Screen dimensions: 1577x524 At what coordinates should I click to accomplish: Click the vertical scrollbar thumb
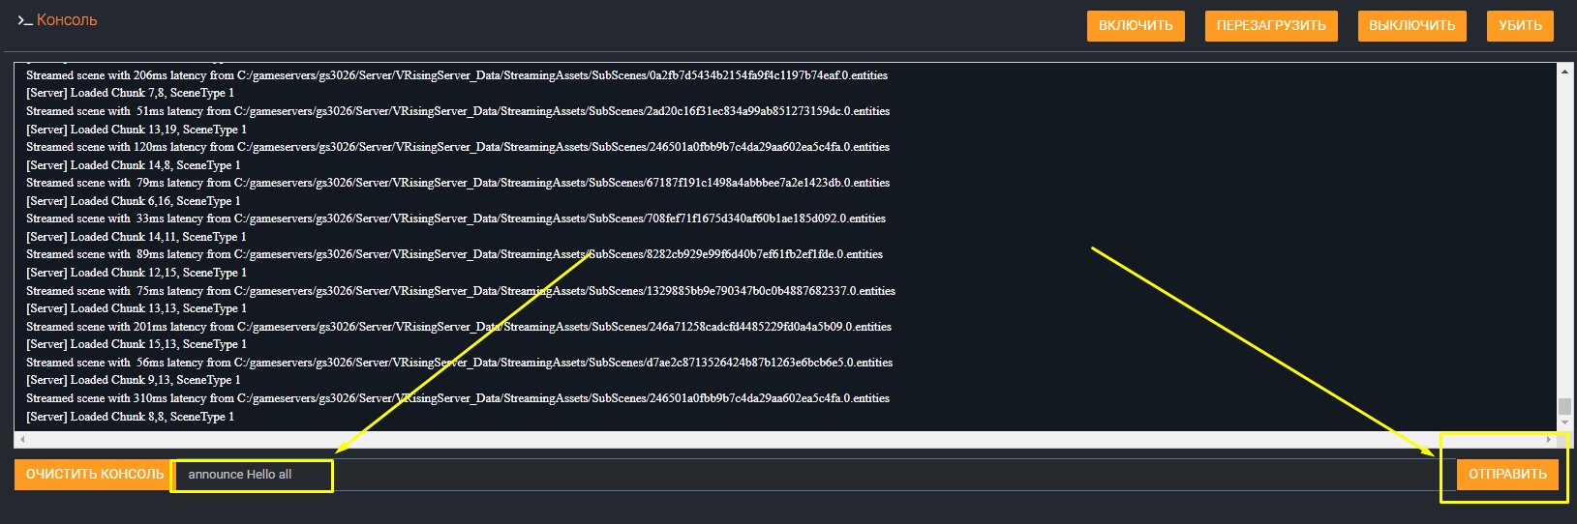(1564, 406)
